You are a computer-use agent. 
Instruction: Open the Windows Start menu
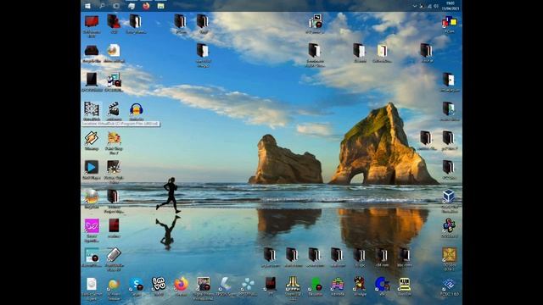(x=87, y=6)
